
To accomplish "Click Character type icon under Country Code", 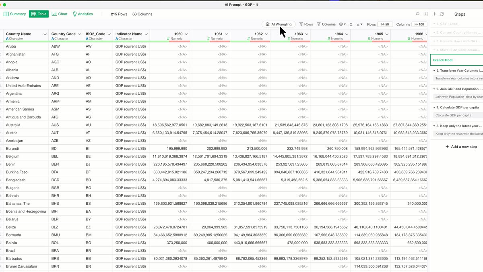I will click(53, 39).
